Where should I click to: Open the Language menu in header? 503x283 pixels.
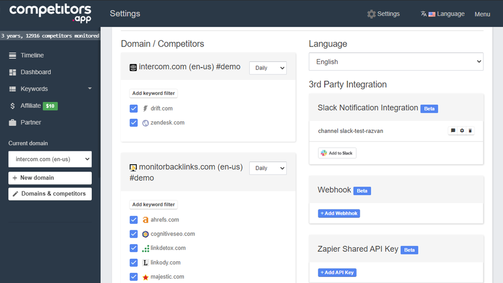[x=443, y=14]
